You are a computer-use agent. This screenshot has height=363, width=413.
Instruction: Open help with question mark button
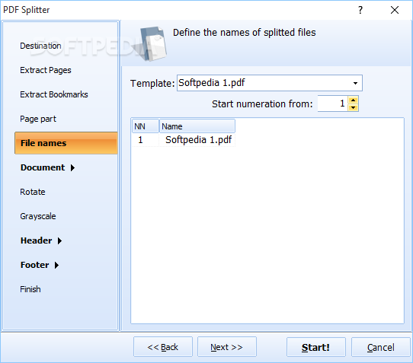click(x=360, y=10)
